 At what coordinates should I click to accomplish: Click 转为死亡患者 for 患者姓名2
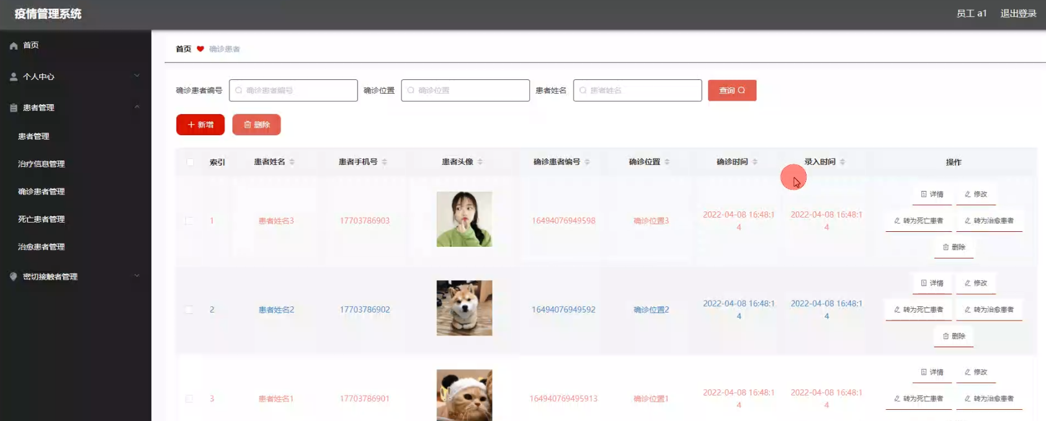[919, 309]
